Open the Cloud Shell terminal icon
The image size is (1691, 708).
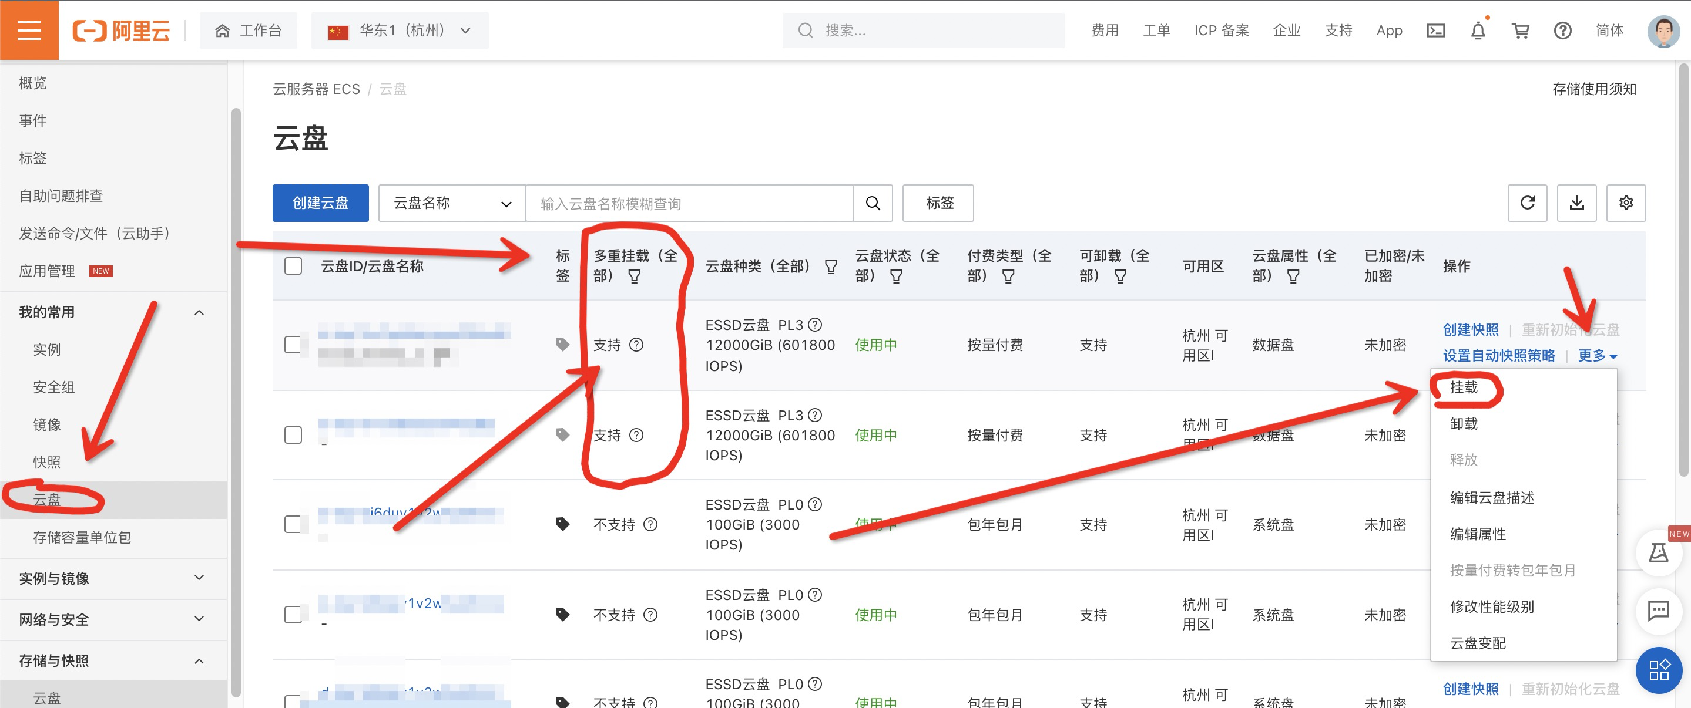point(1435,30)
